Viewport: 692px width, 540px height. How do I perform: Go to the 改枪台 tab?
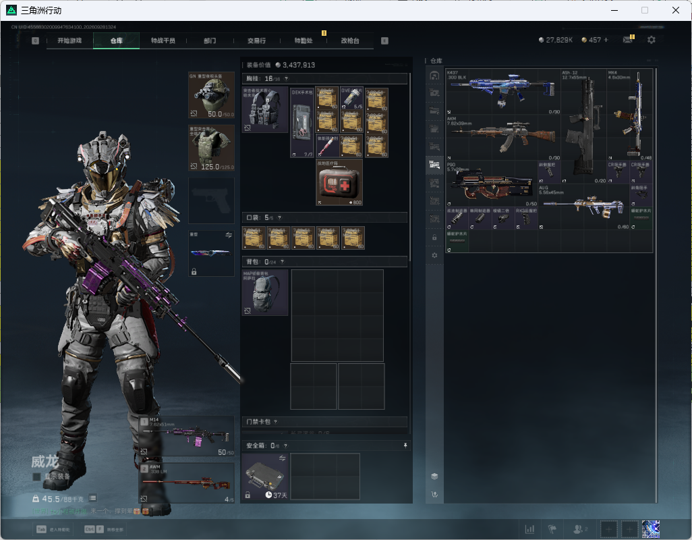pos(350,40)
